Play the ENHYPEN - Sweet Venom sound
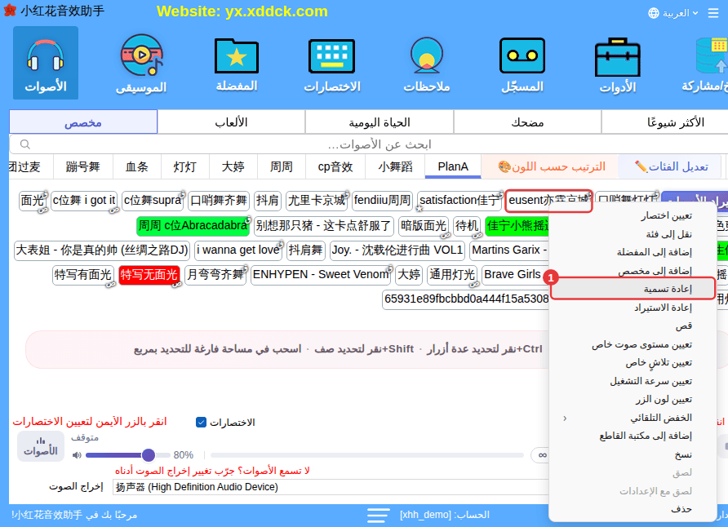The height and width of the screenshot is (527, 728). point(321,275)
